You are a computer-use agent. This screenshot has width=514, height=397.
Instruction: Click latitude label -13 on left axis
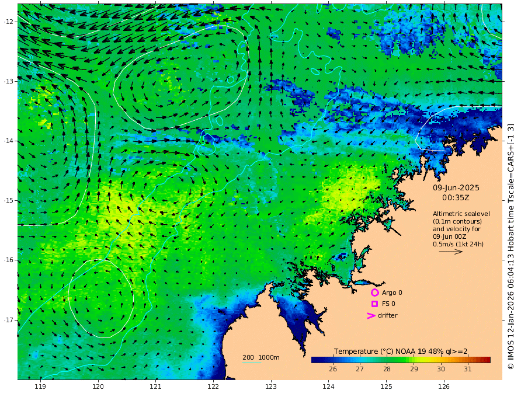(9, 81)
